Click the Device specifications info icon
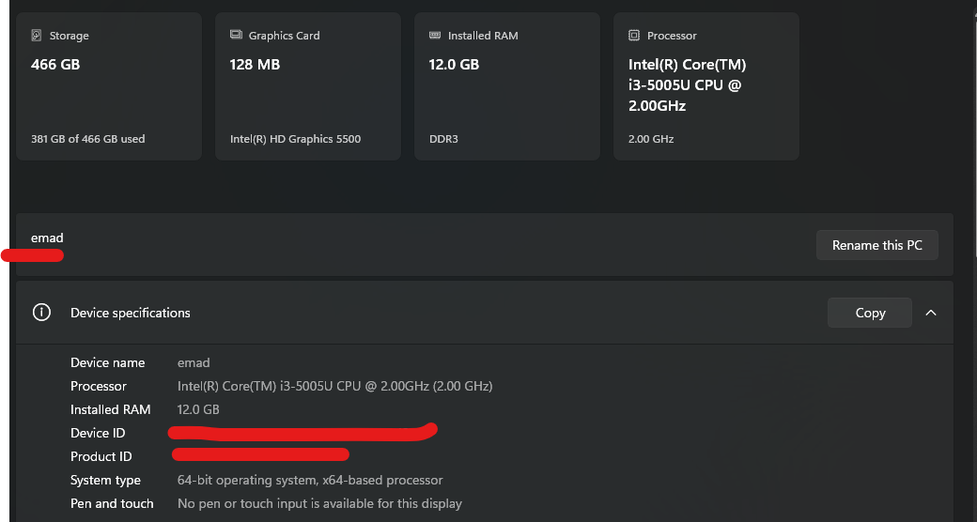977x522 pixels. point(41,312)
